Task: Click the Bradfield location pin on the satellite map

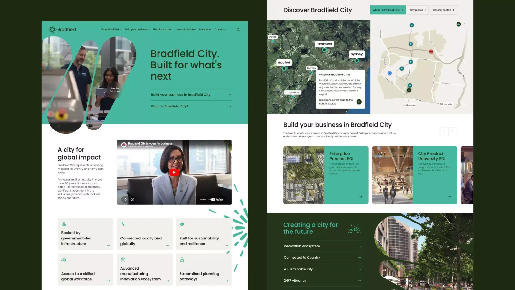Action: (284, 68)
